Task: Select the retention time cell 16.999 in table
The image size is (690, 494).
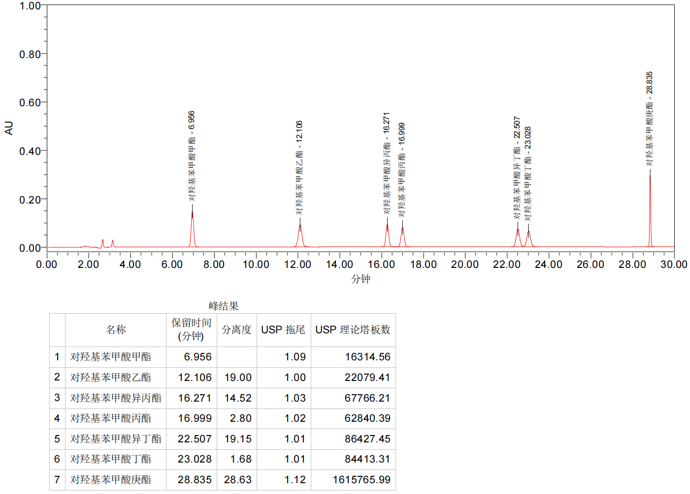Action: point(195,418)
